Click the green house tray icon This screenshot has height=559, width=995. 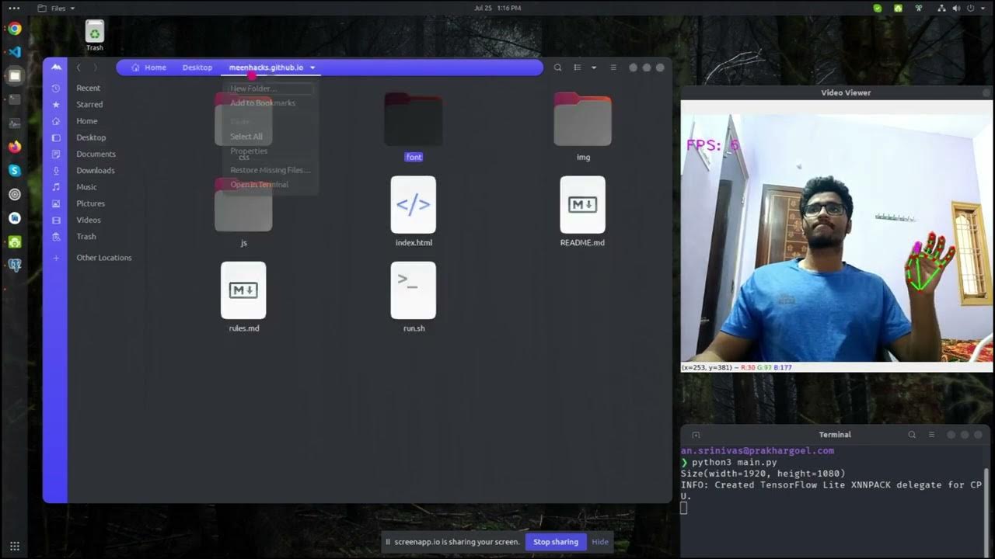[x=898, y=8]
